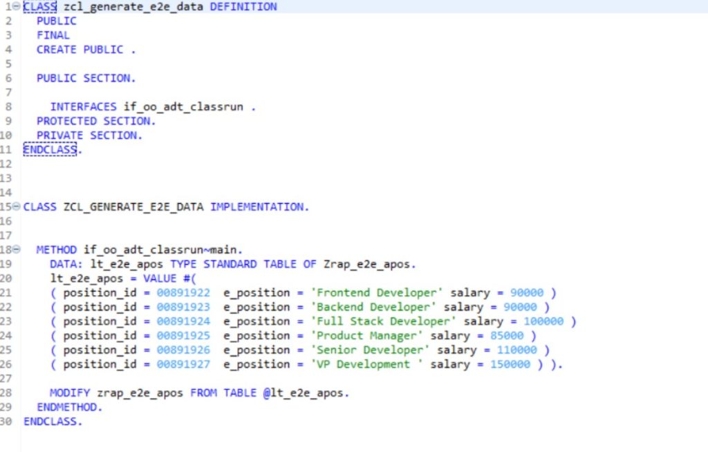
Task: Collapse the class DEFINITION fold on line 1
Action: 17,6
